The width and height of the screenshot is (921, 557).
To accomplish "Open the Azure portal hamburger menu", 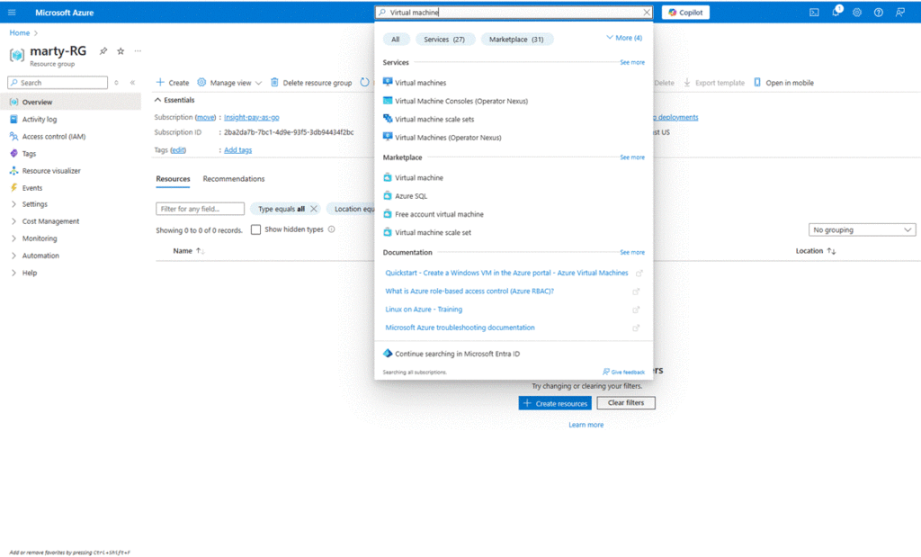I will tap(12, 13).
